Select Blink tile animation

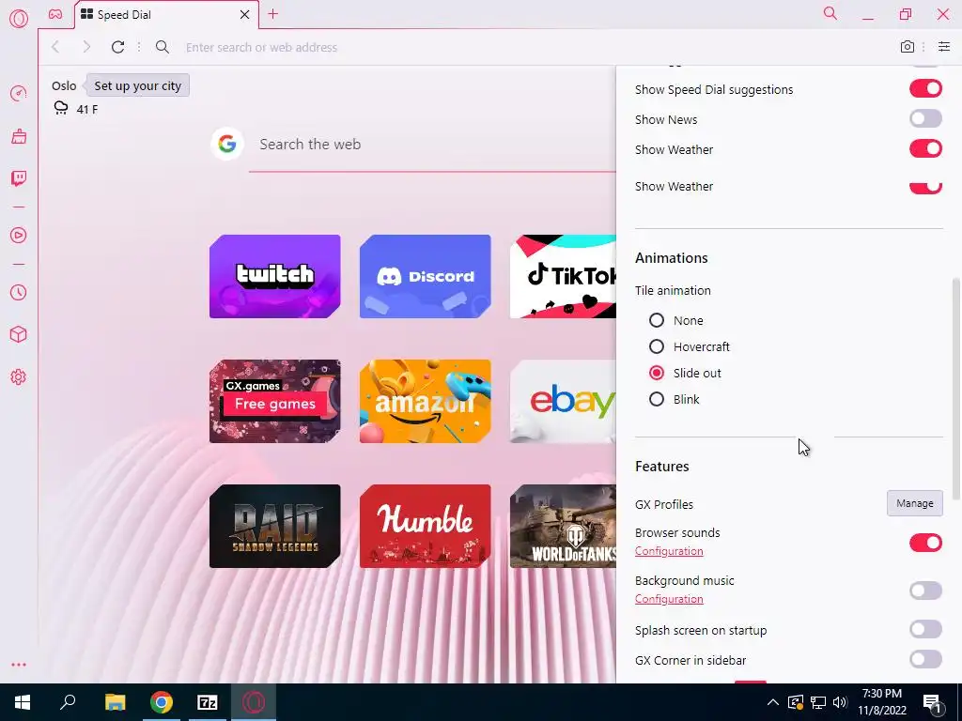(657, 399)
